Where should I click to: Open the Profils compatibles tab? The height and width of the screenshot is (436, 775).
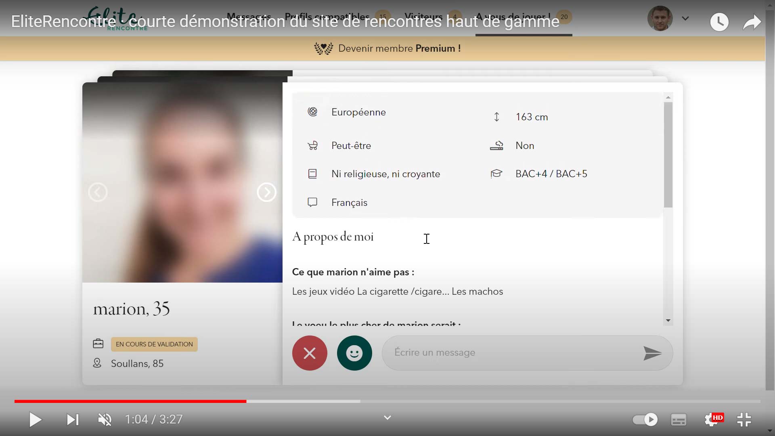pyautogui.click(x=337, y=17)
